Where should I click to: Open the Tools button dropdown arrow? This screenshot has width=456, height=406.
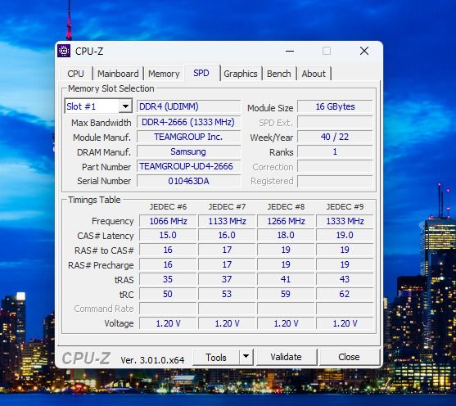[x=246, y=357]
